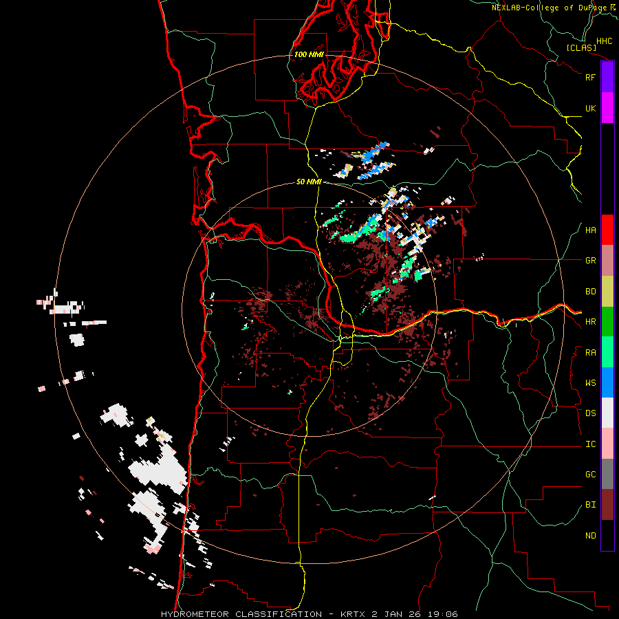619x619 pixels.
Task: Click the BI legend label
Action: [x=590, y=505]
